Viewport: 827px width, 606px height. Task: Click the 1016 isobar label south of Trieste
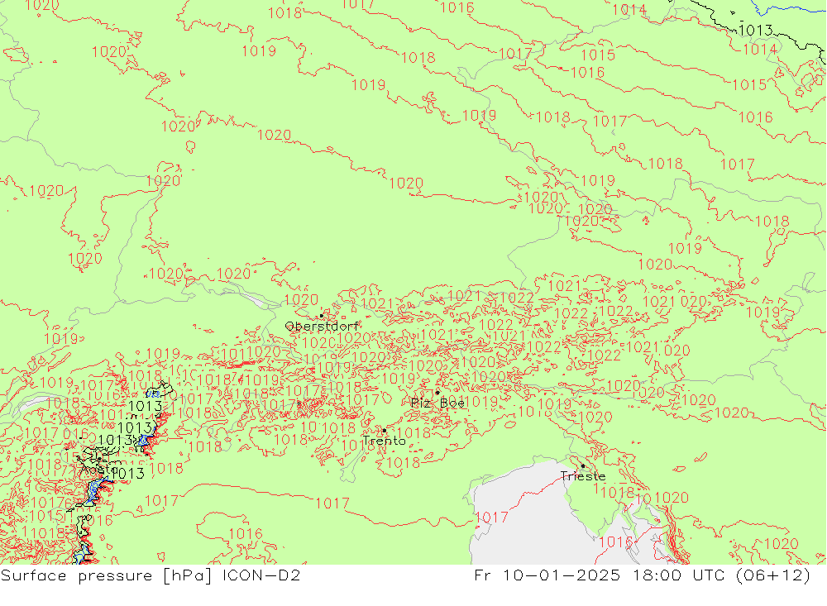tap(615, 542)
